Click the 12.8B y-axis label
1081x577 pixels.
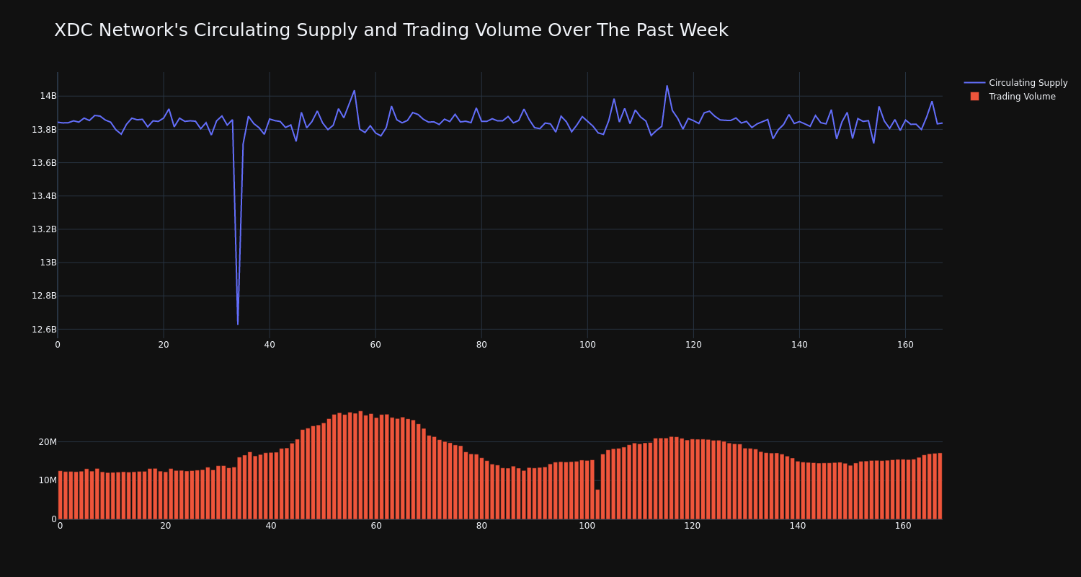[x=44, y=296]
